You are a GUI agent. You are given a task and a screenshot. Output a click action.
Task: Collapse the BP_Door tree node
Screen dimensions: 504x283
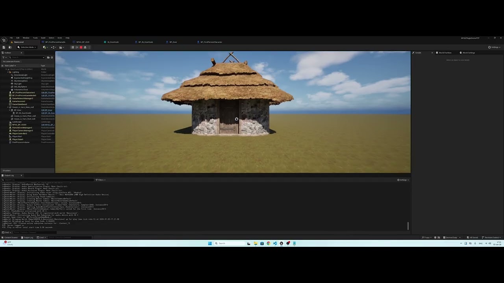coord(10,110)
